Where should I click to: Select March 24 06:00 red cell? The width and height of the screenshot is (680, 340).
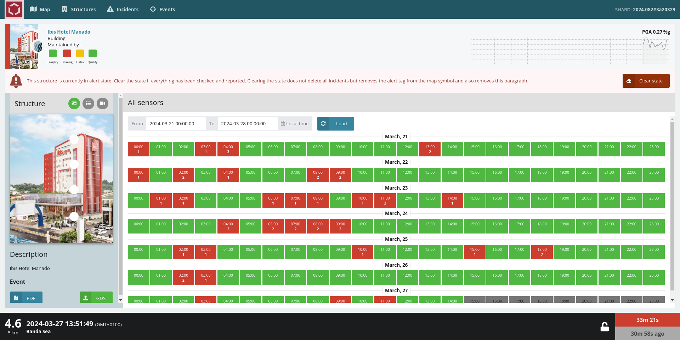pos(273,226)
